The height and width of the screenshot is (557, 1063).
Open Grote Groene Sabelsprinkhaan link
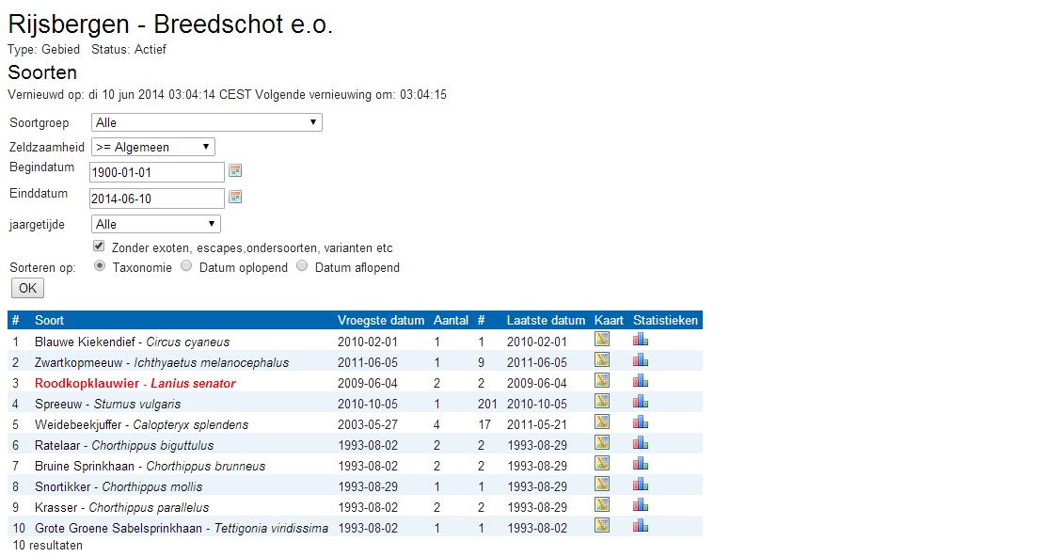(182, 529)
